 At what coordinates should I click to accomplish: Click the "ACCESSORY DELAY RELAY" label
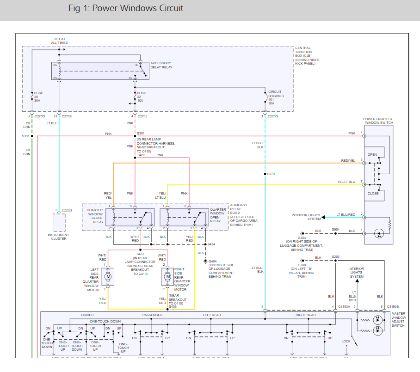pyautogui.click(x=161, y=65)
